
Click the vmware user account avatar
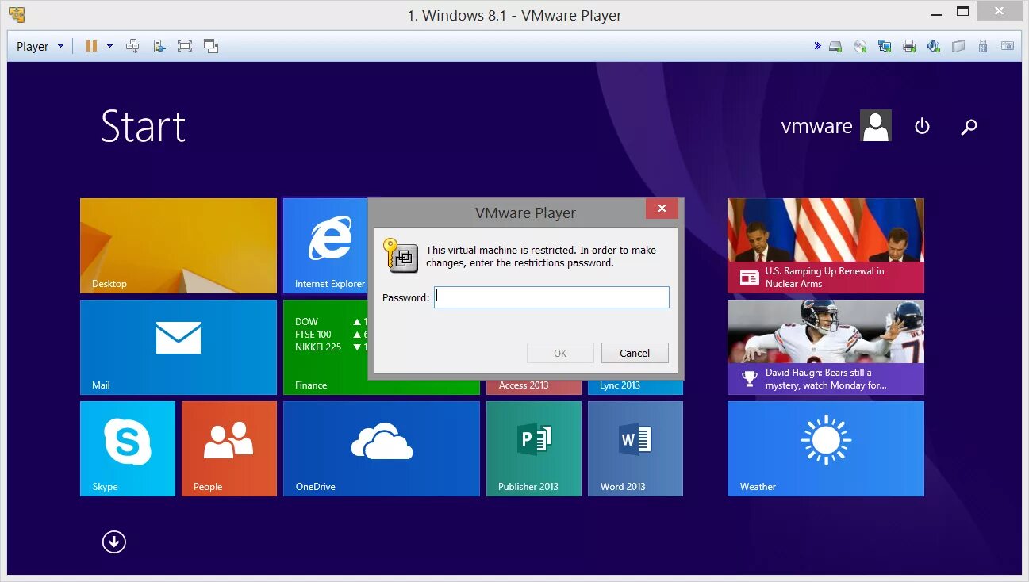point(876,125)
